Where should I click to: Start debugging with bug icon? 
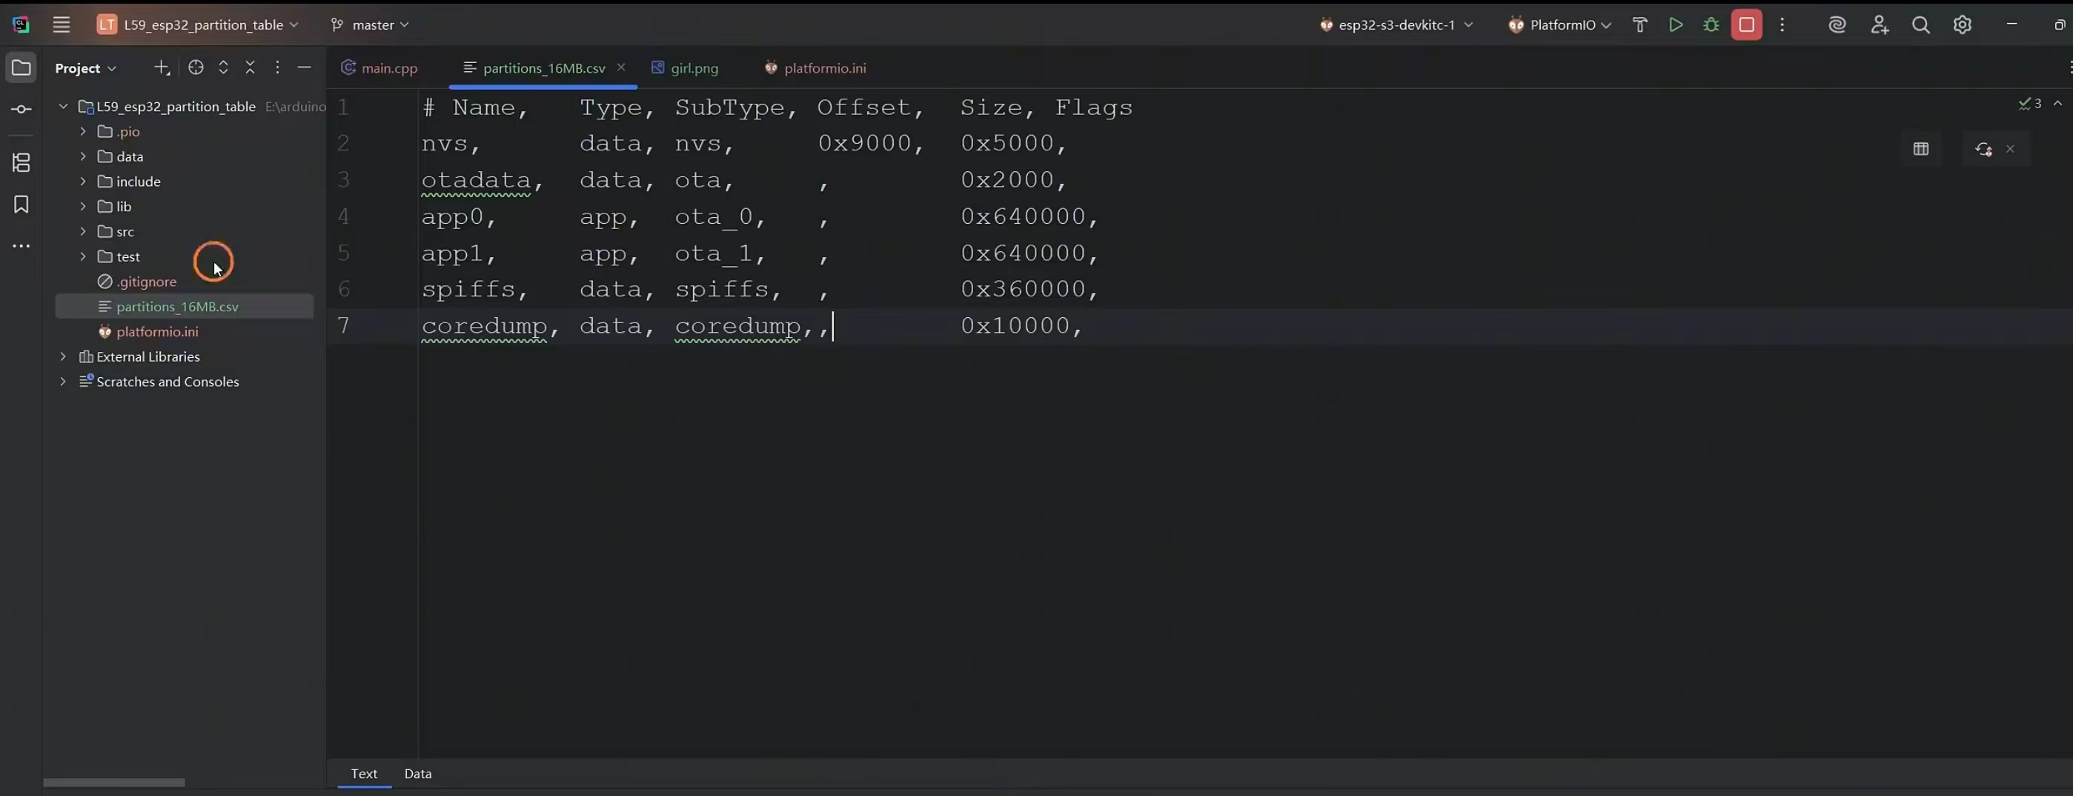tap(1711, 25)
